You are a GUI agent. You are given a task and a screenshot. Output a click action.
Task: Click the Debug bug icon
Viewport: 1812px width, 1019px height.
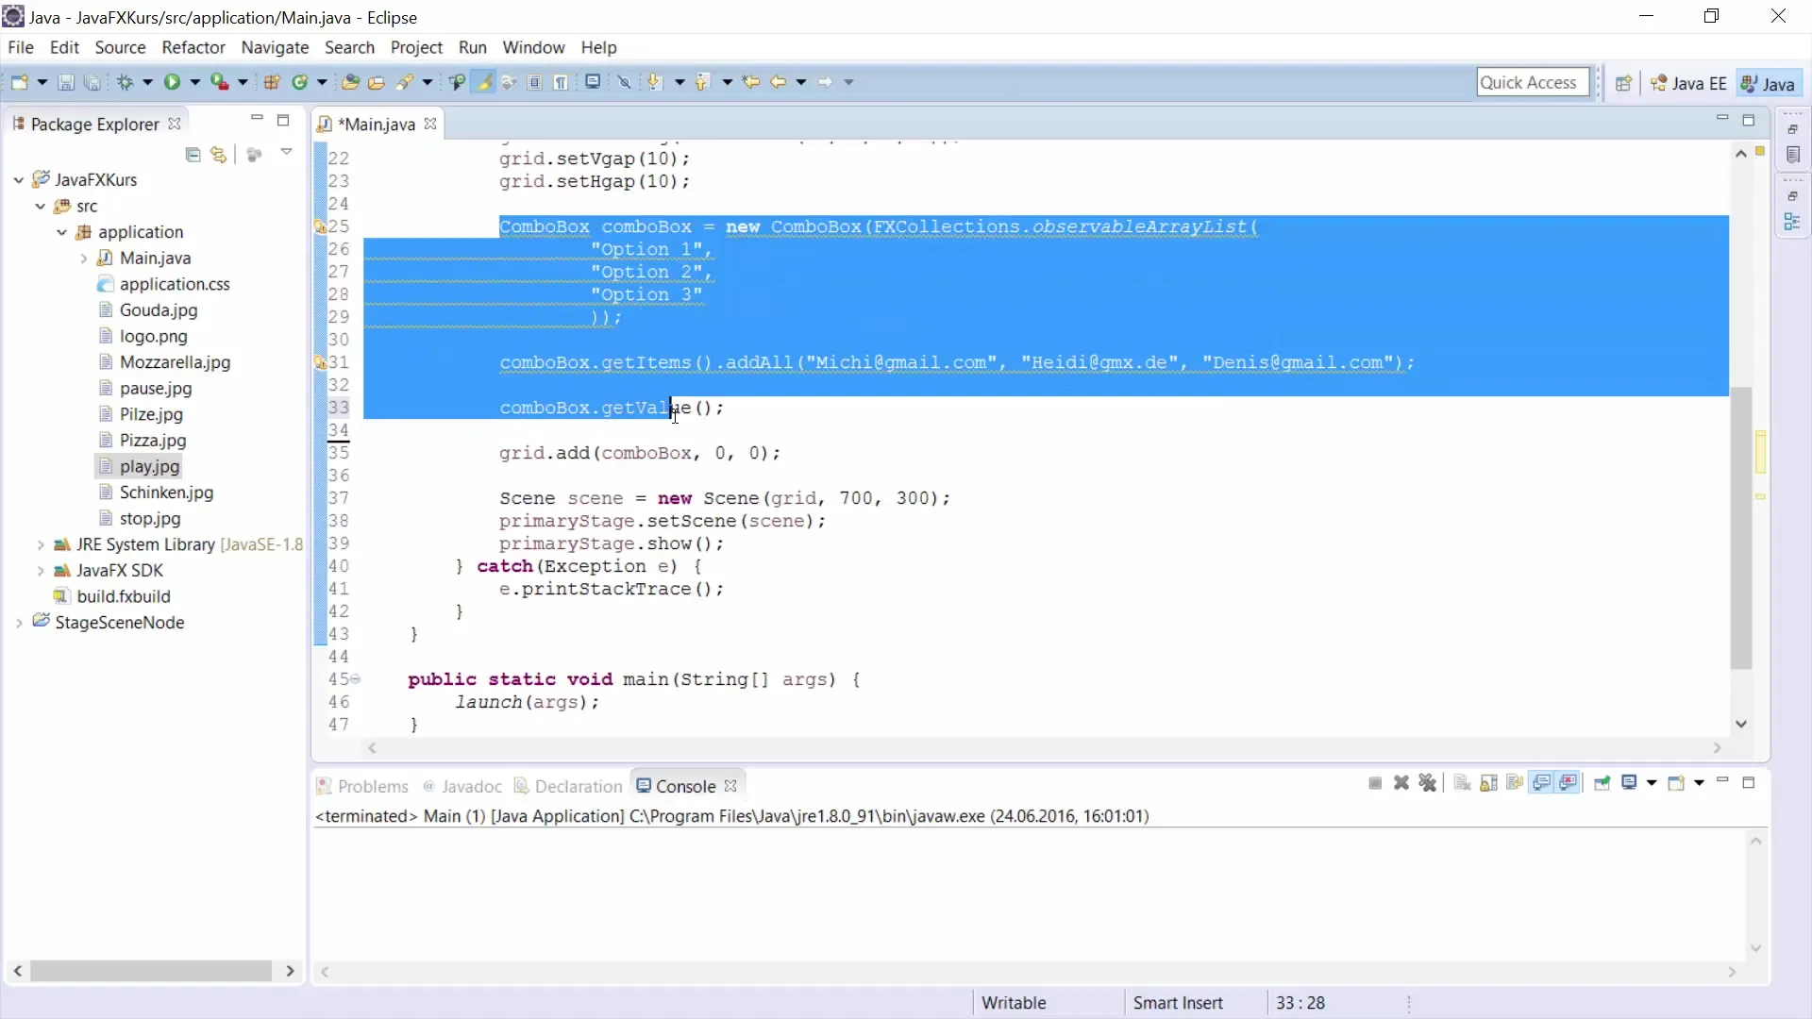pos(125,82)
